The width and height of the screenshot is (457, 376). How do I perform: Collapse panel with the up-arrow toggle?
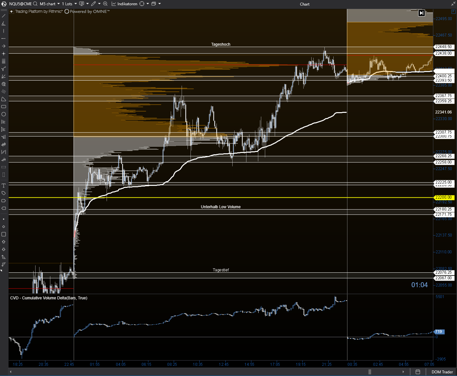point(12,12)
